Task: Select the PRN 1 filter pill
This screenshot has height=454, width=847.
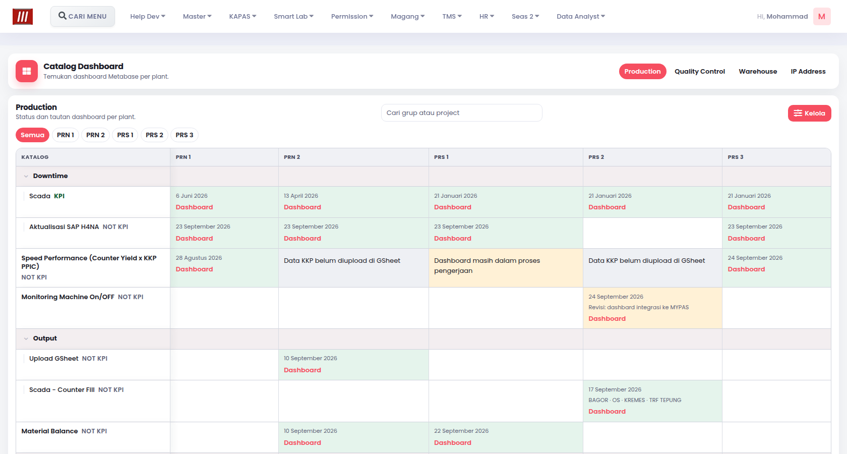Action: pos(66,135)
